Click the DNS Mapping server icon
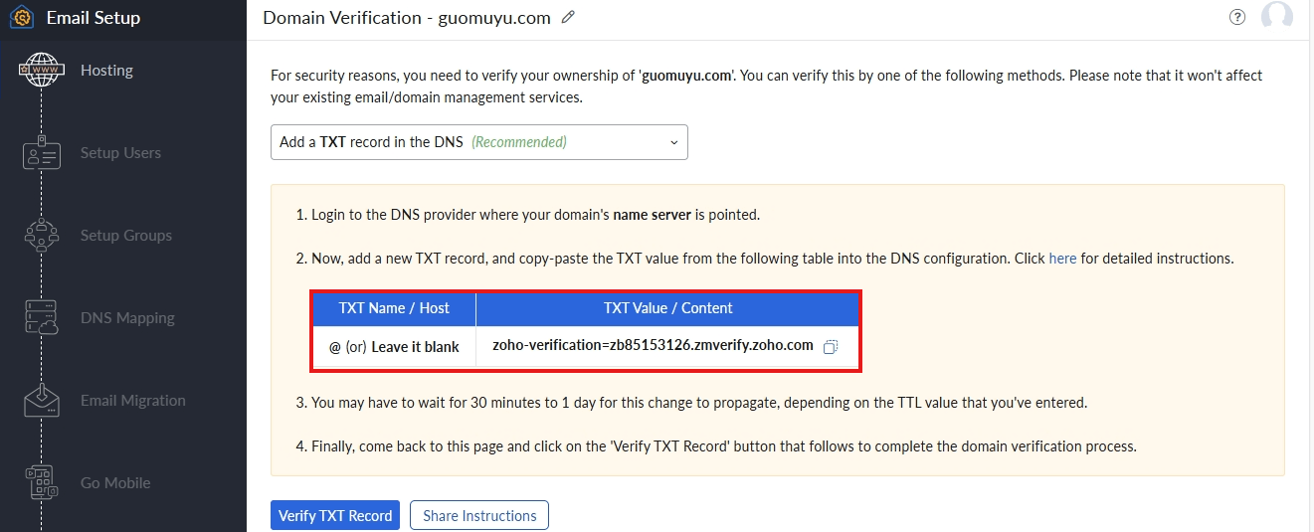 41,318
